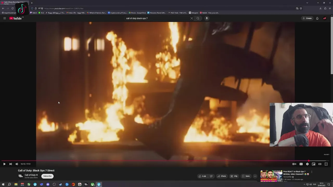Toggle closed captions on video

(301, 164)
